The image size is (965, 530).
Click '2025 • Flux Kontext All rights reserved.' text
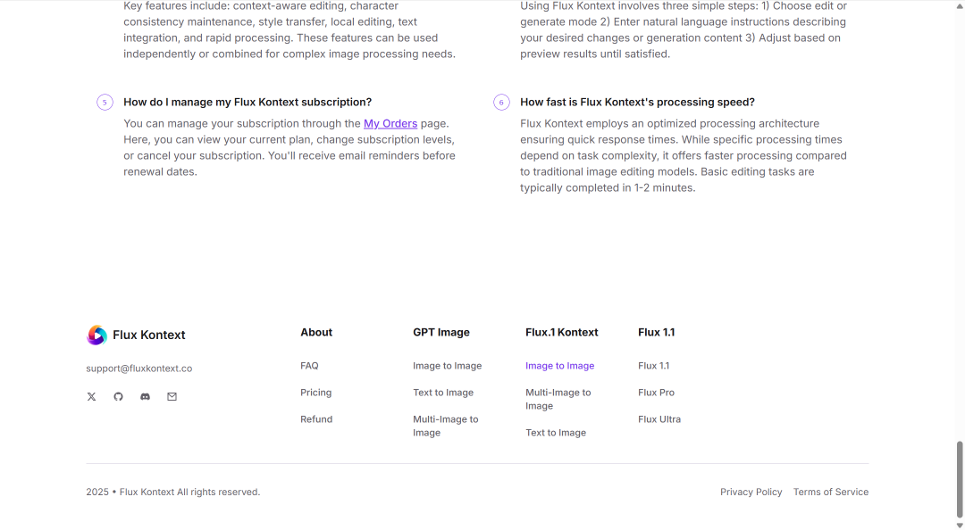(173, 492)
